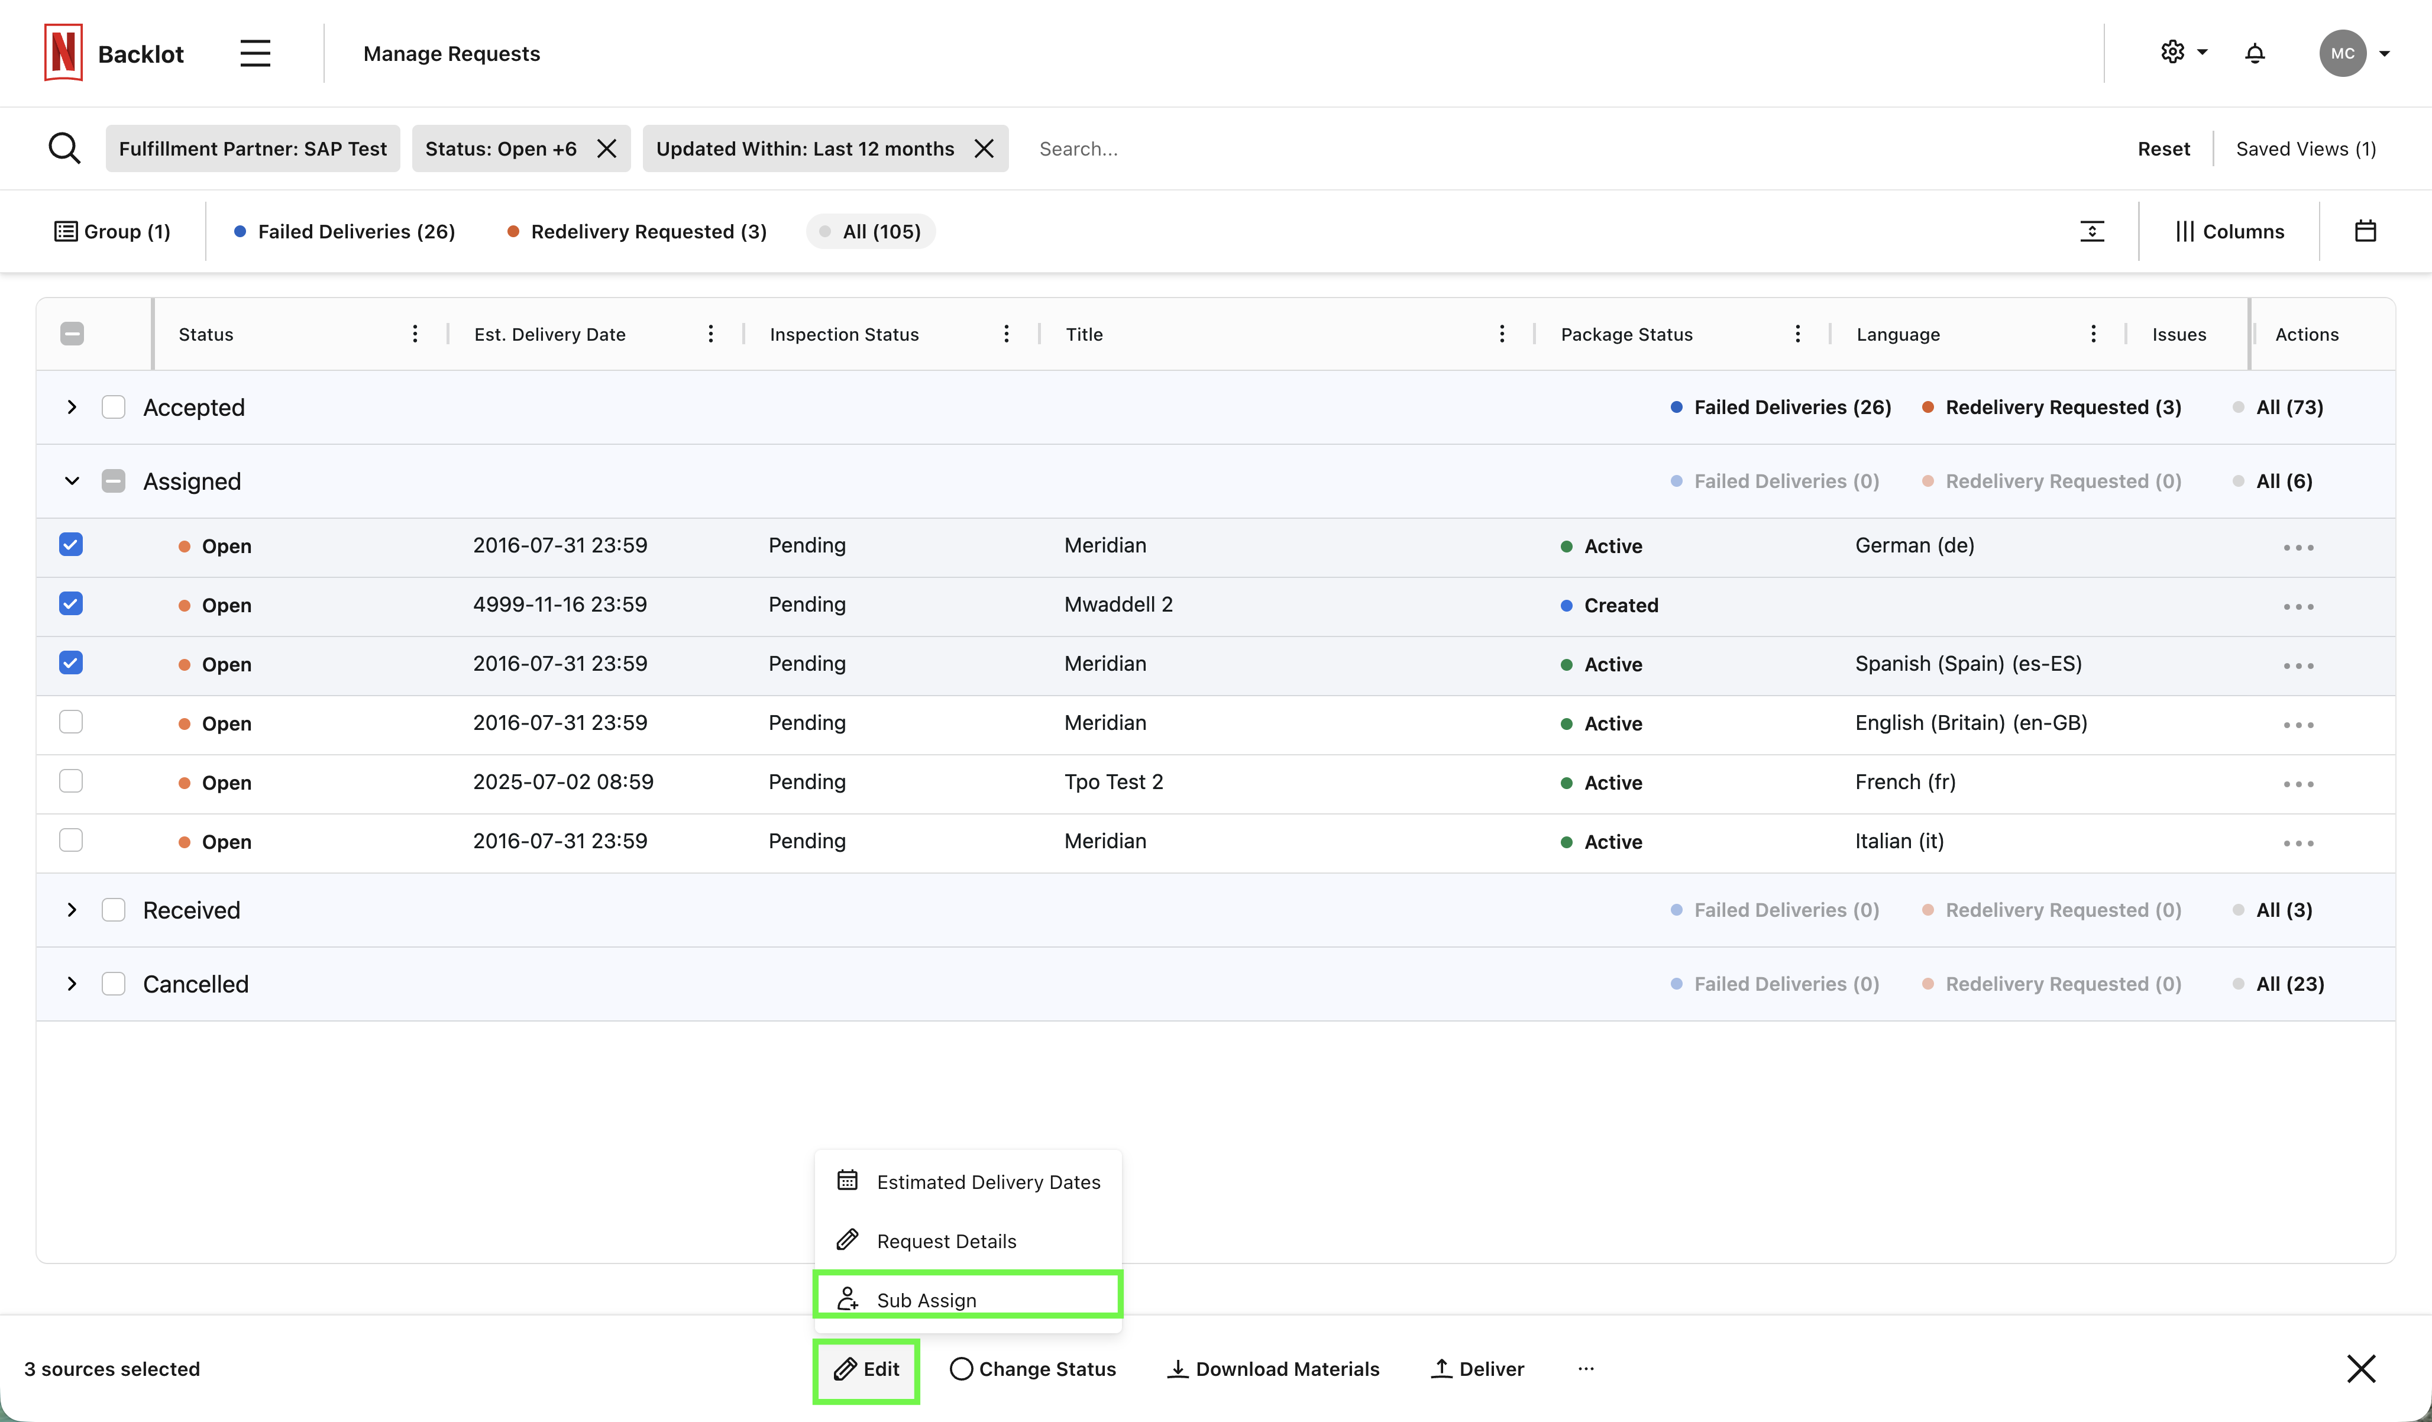Select the Accepted group checkbox
The width and height of the screenshot is (2432, 1422).
113,408
